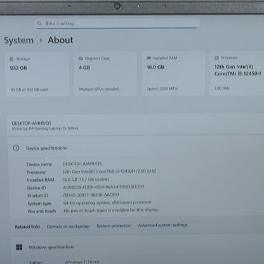Image resolution: width=264 pixels, height=264 pixels.
Task: Click the Graphics Card icon
Action: (x=81, y=58)
